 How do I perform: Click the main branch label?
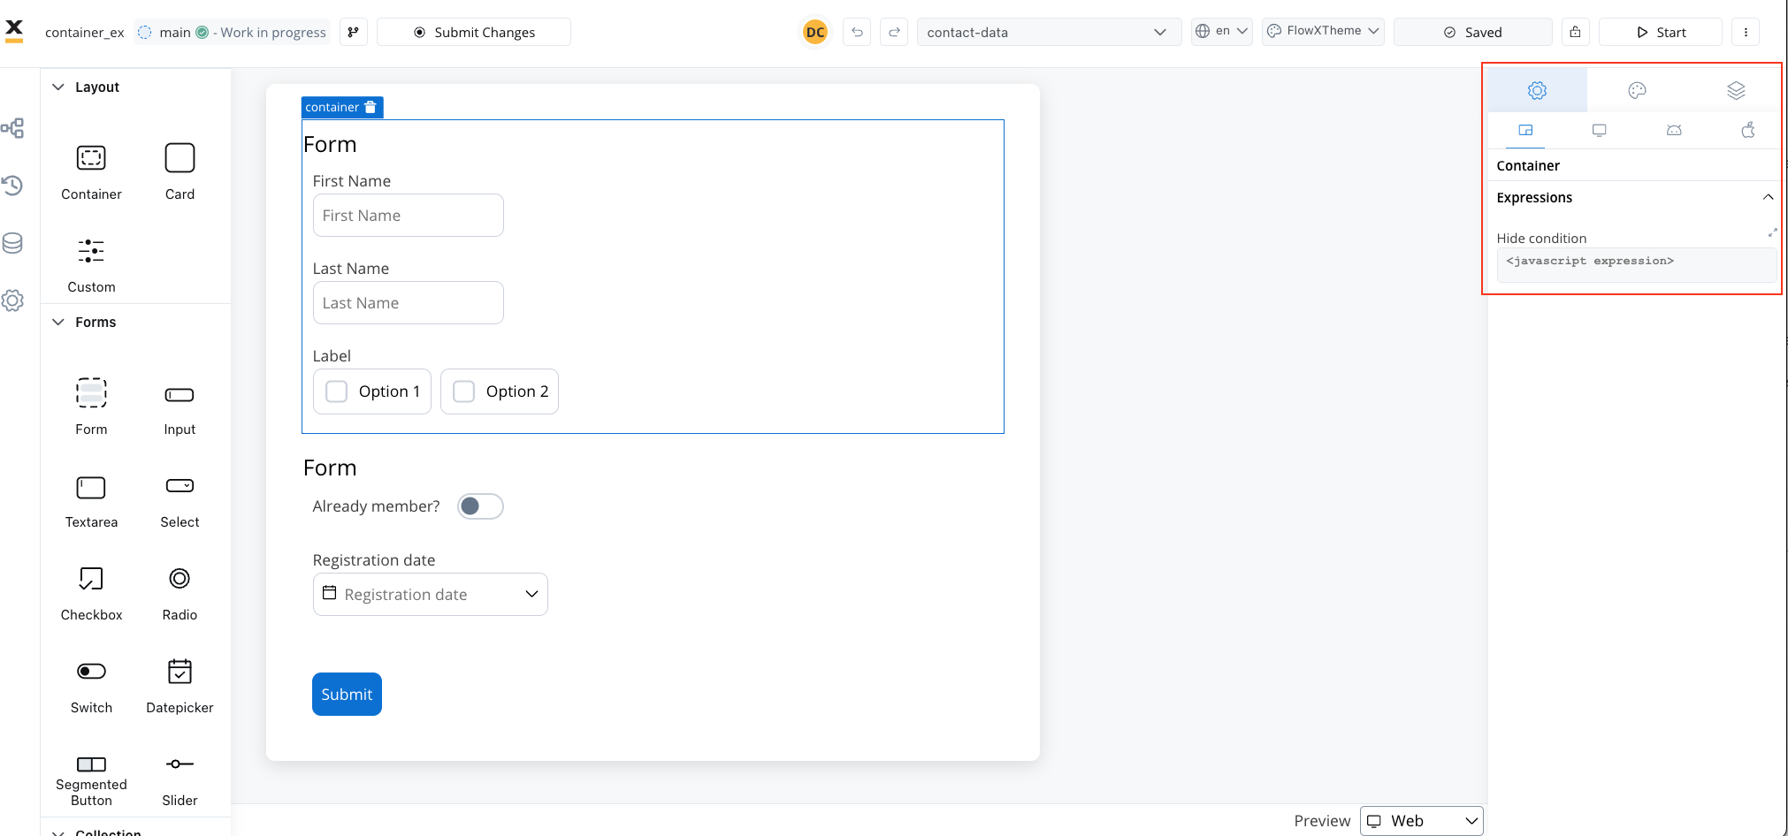[175, 33]
